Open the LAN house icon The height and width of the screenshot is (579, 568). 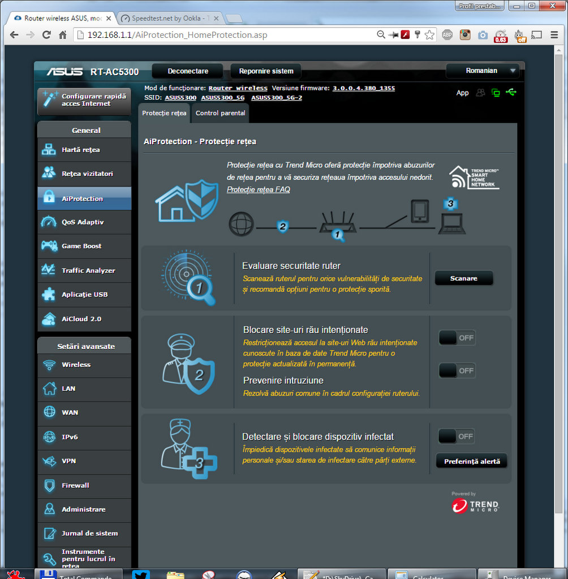pos(49,388)
